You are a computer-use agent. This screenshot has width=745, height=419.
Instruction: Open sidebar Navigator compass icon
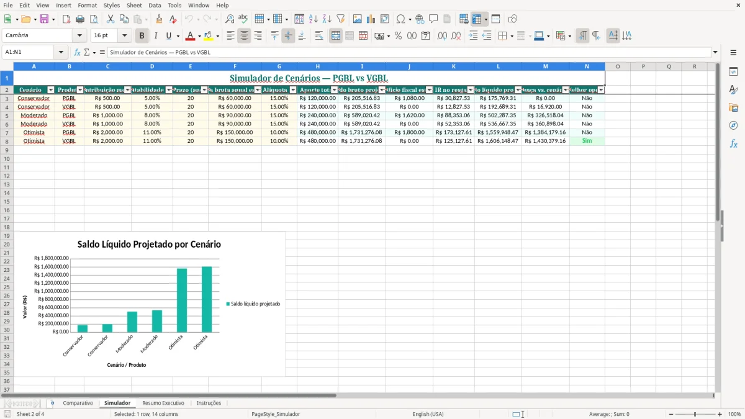tap(733, 125)
